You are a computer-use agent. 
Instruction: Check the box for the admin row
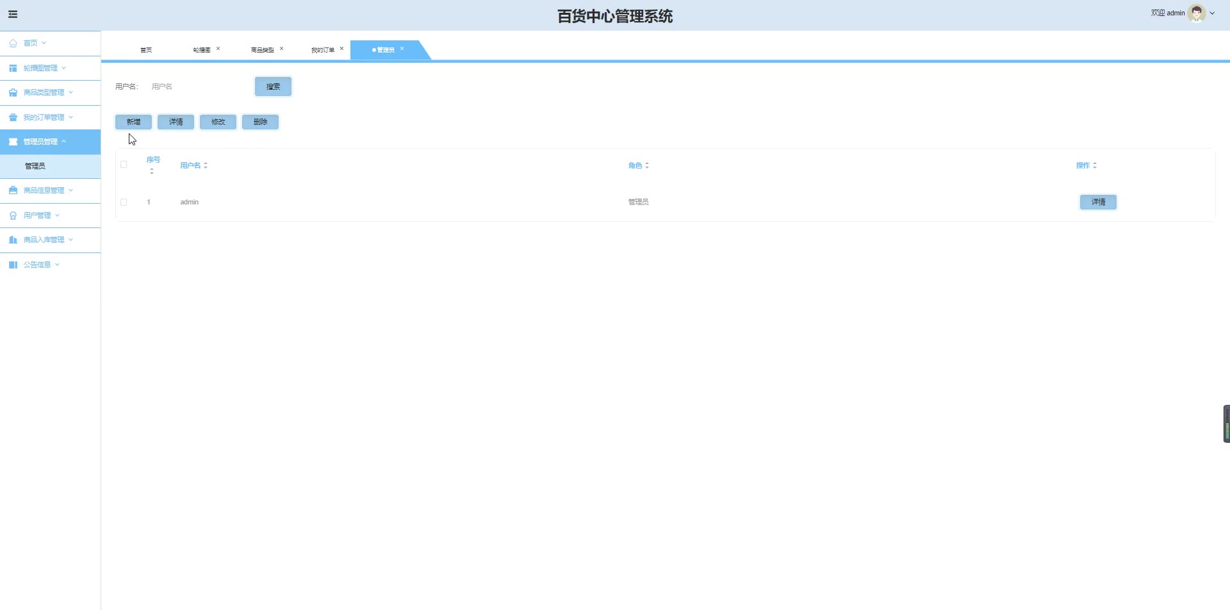coord(124,202)
